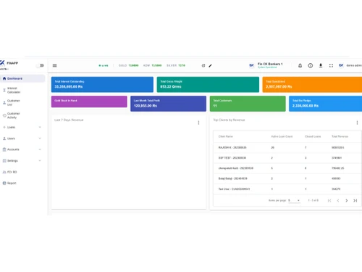Image resolution: width=362 pixels, height=272 pixels.
Task: Click the Dashboard home icon
Action: point(4,78)
